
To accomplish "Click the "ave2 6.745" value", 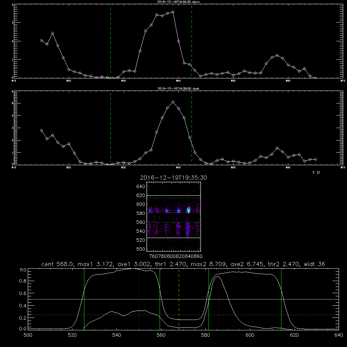I will [247, 264].
